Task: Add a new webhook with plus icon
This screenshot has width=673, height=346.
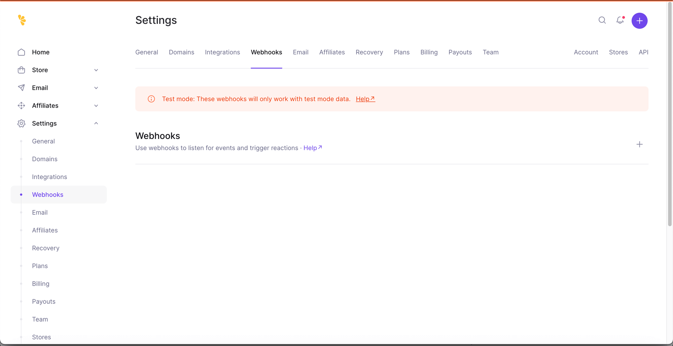Action: click(639, 144)
